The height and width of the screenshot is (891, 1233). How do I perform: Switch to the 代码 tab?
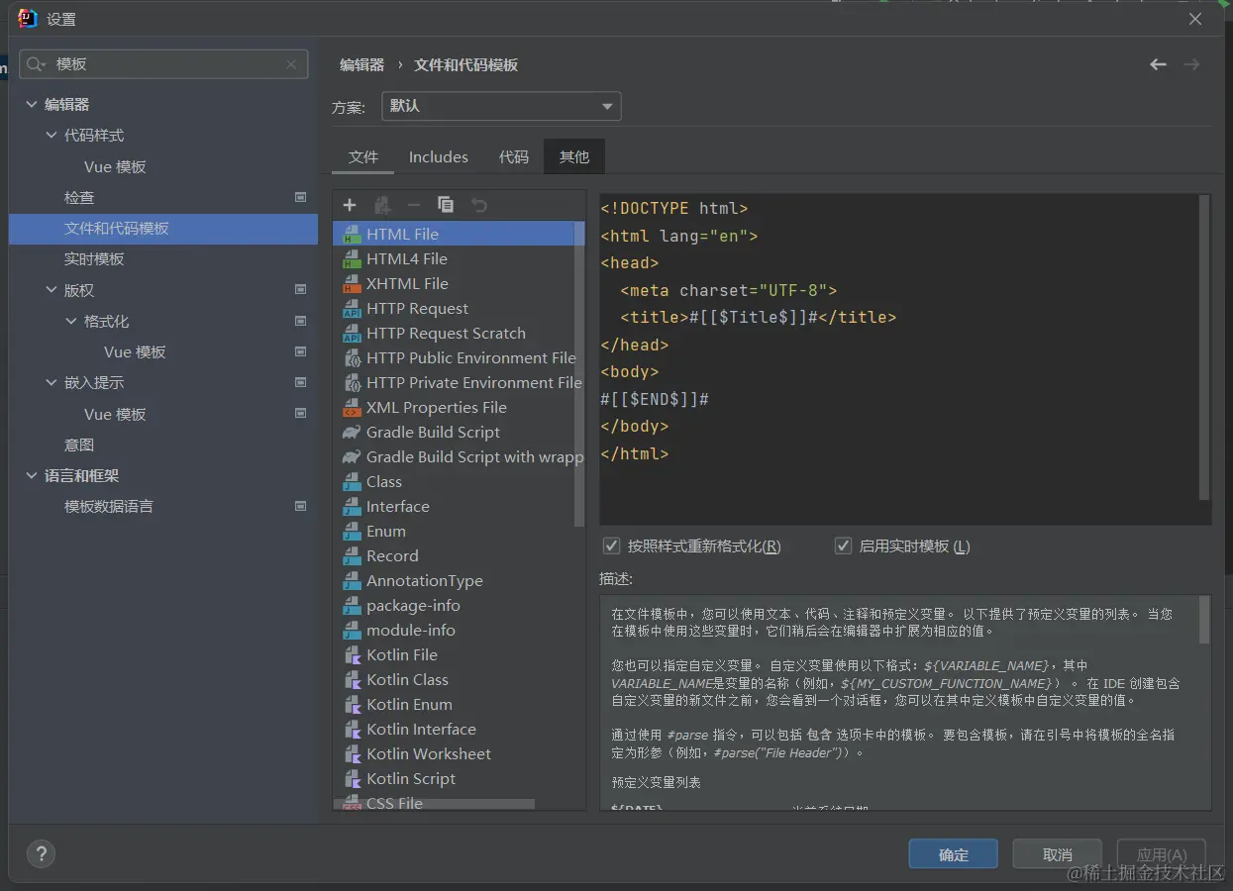[514, 156]
